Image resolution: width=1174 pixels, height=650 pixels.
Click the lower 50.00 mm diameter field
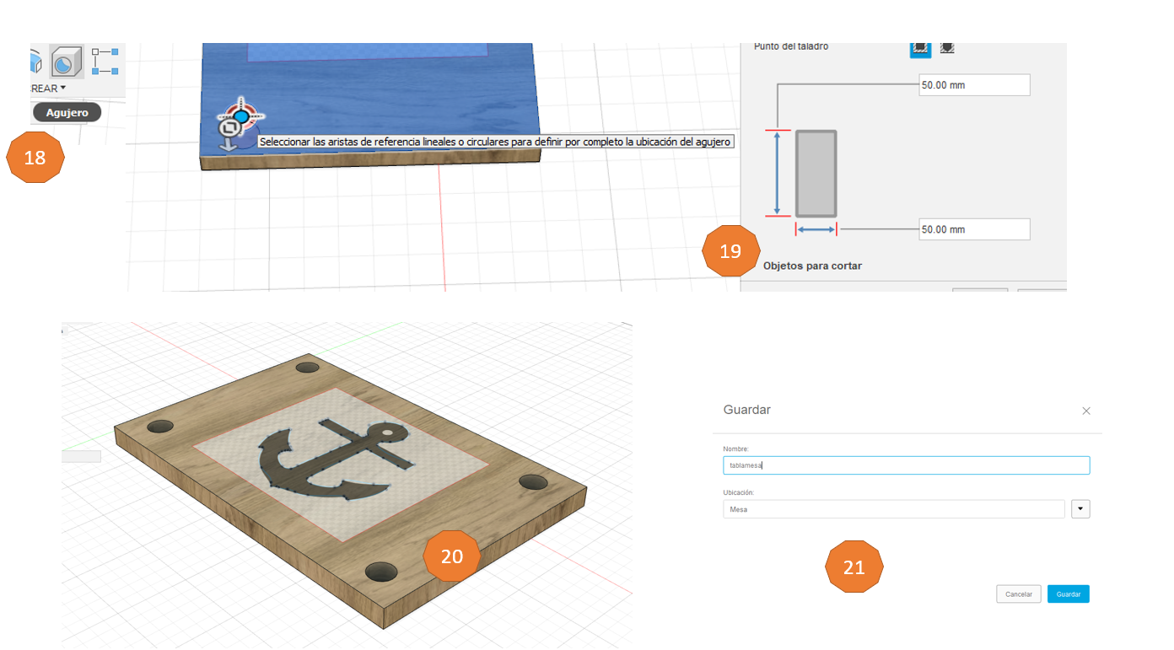tap(974, 229)
